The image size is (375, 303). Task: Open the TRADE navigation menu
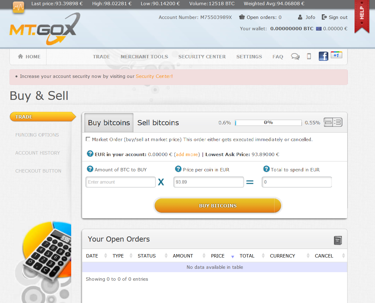101,57
